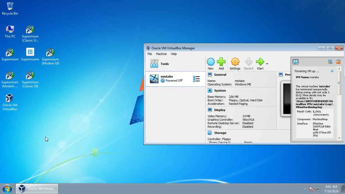Select the Supermium (Classic UI) desktop icon
Screen dimensions: 345x194
coord(30,79)
